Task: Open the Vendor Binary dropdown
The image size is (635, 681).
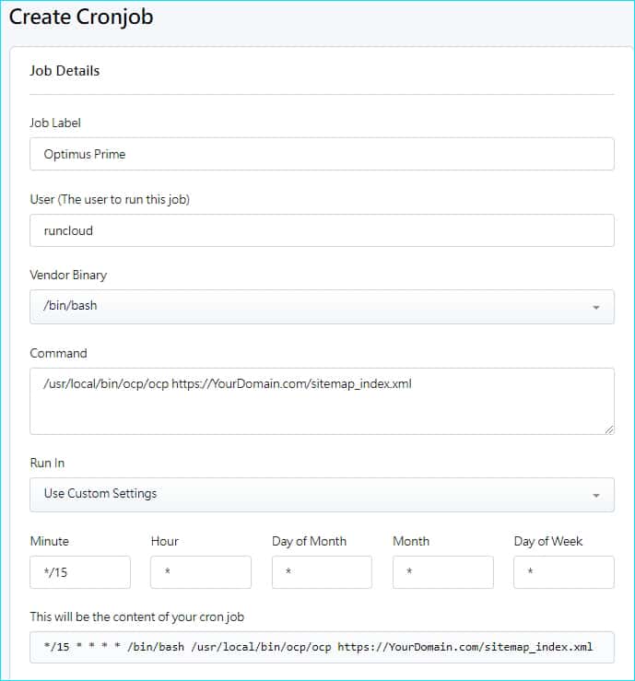Action: (x=322, y=306)
